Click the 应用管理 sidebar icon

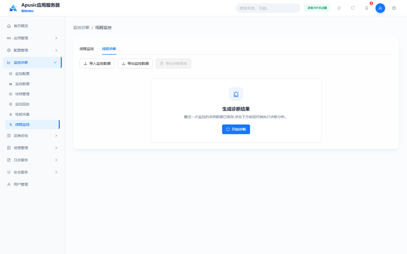coord(9,38)
